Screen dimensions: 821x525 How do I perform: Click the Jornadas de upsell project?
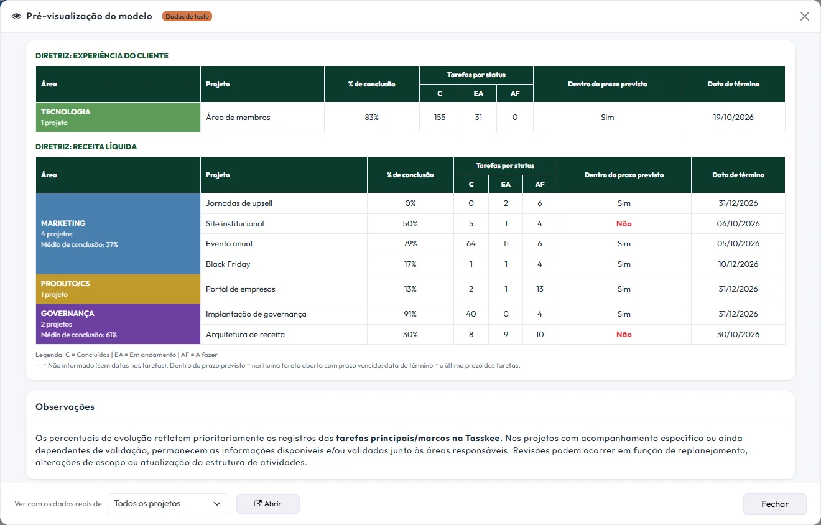(239, 203)
